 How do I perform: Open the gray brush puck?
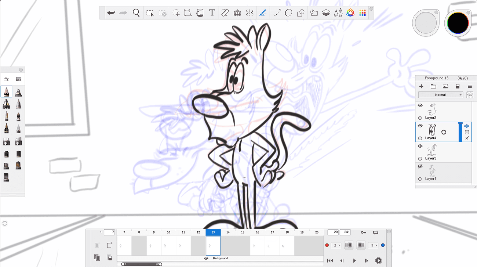click(426, 23)
